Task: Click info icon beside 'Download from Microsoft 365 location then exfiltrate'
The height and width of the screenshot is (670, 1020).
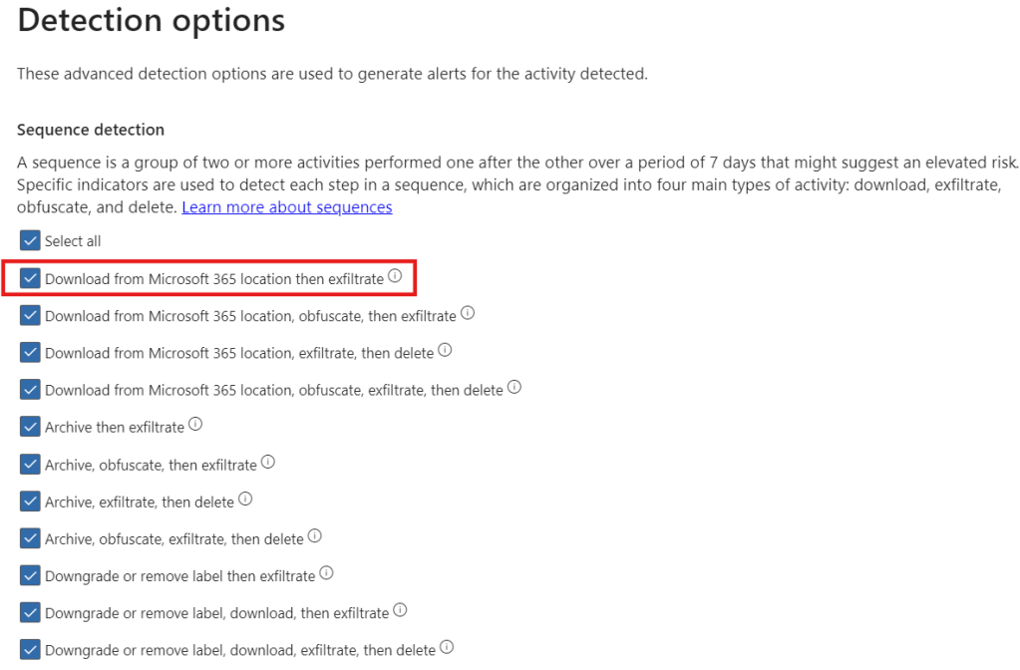Action: coord(395,277)
